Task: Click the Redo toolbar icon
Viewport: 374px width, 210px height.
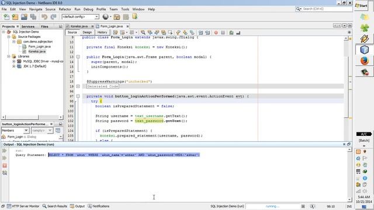Action: 53,17
